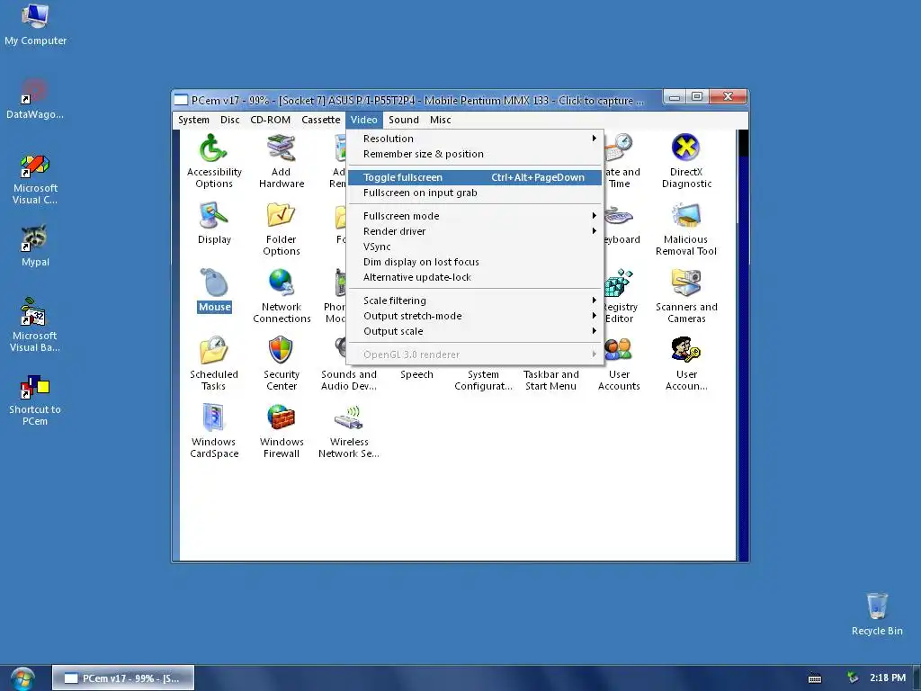Choose Toggle fullscreen menu entry
Screen dimensions: 921x691
[x=475, y=177]
